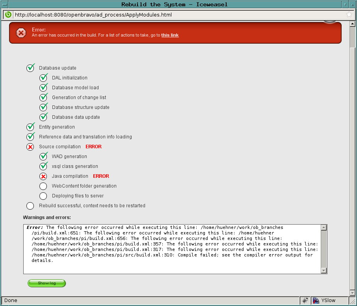
Task: Click the page scrollbar up arrow
Action: [353, 24]
